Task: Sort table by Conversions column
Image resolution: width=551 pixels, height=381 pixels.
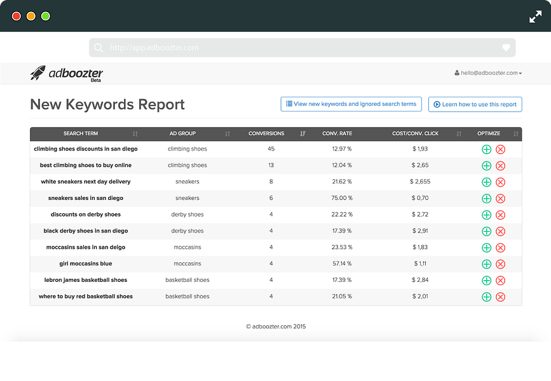Action: click(x=267, y=134)
